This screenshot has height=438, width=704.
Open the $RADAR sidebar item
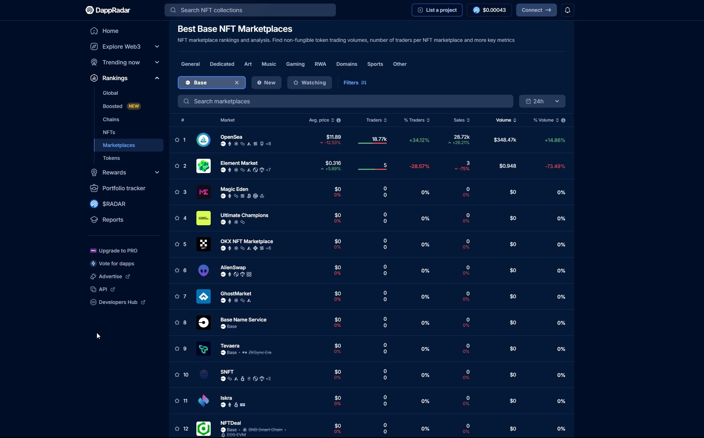pos(114,204)
